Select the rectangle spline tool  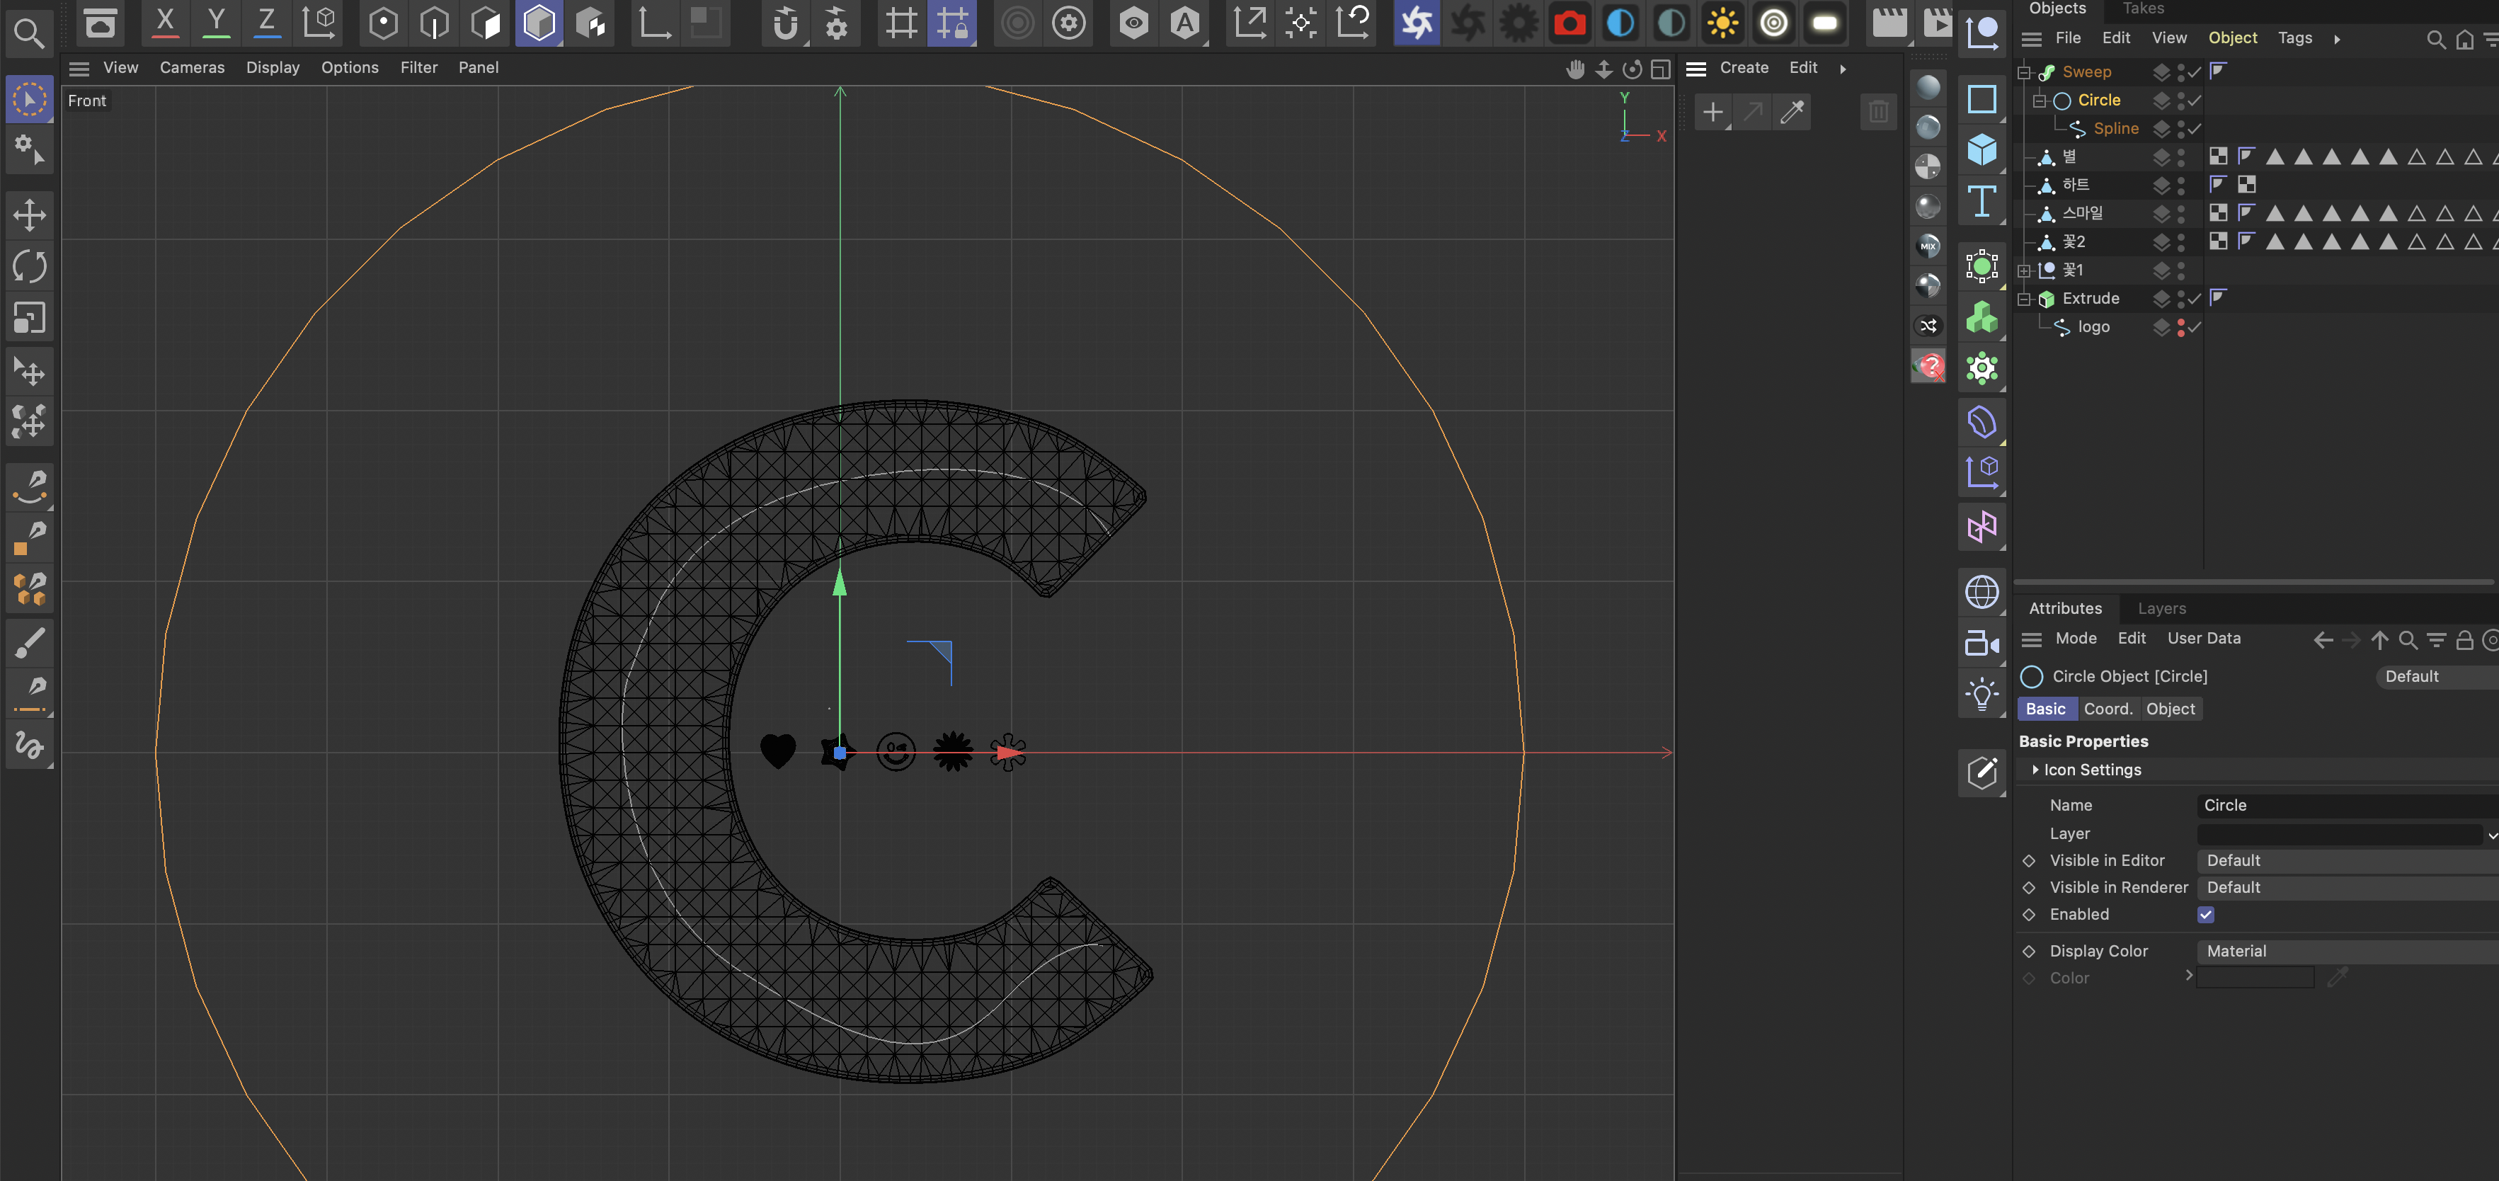click(1981, 99)
